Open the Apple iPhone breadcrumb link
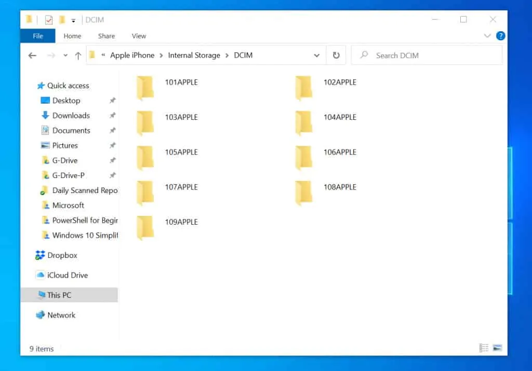The height and width of the screenshot is (371, 532). (132, 55)
